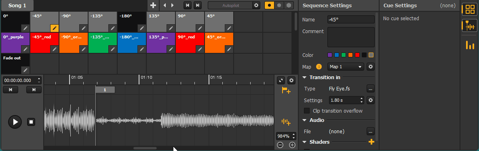Jump to previous sequence in the top toolbar
The image size is (479, 151).
click(188, 5)
